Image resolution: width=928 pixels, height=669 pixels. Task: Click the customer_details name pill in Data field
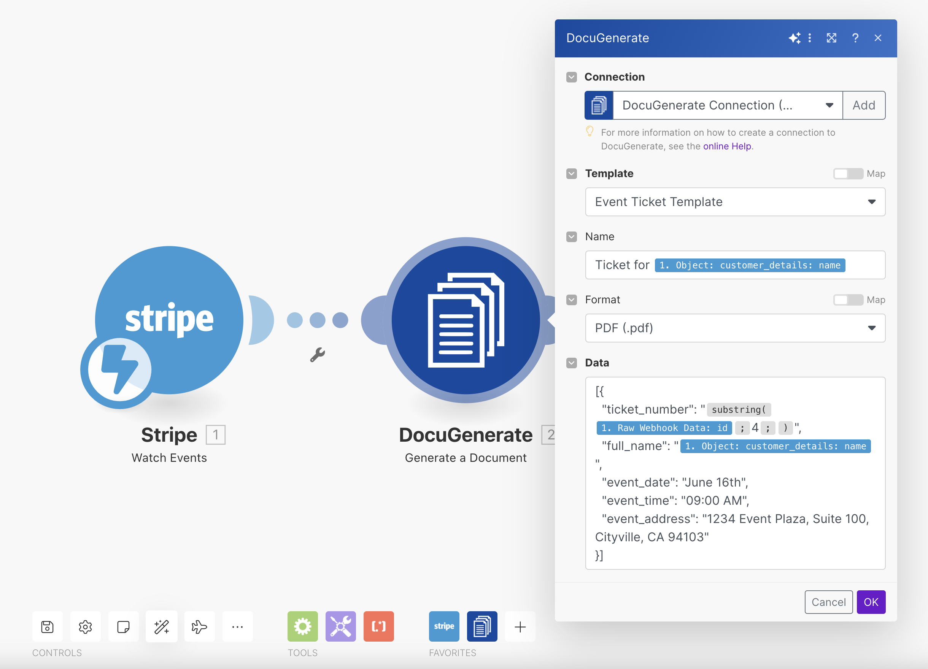pyautogui.click(x=776, y=446)
